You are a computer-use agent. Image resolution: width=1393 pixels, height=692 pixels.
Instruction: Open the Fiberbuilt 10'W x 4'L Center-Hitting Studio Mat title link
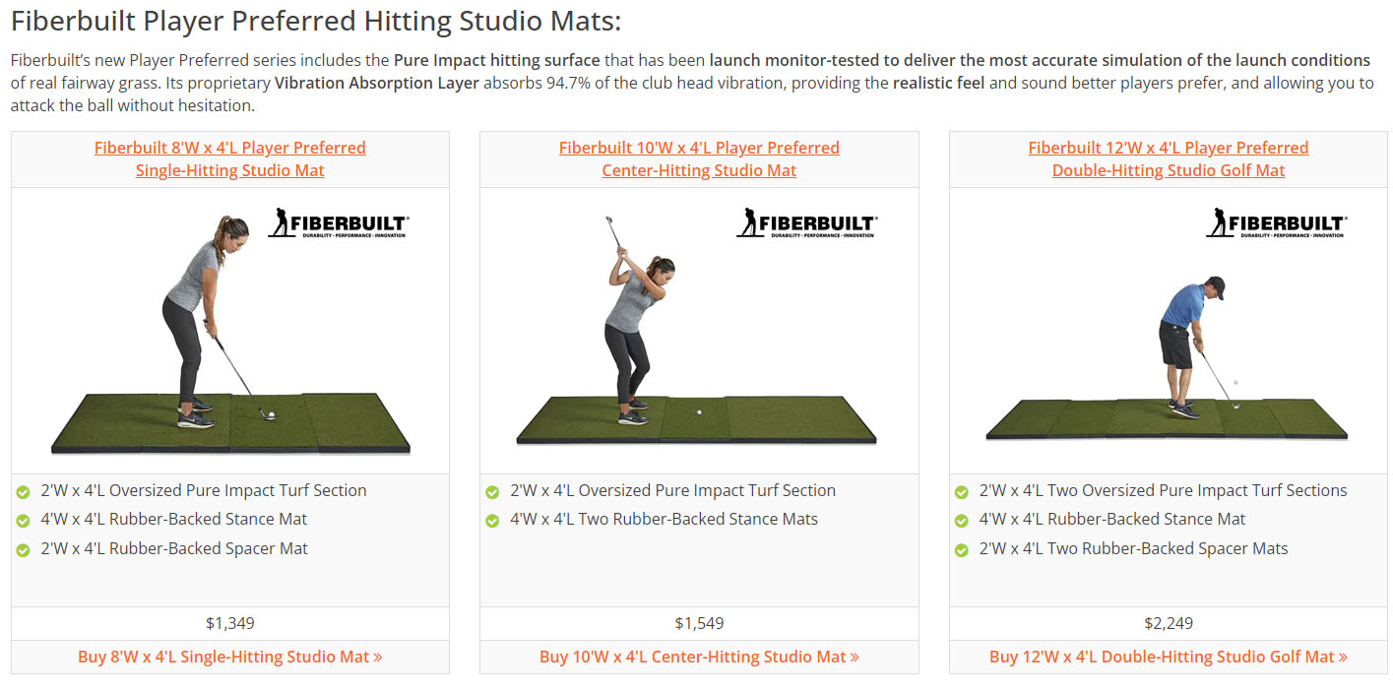point(699,158)
